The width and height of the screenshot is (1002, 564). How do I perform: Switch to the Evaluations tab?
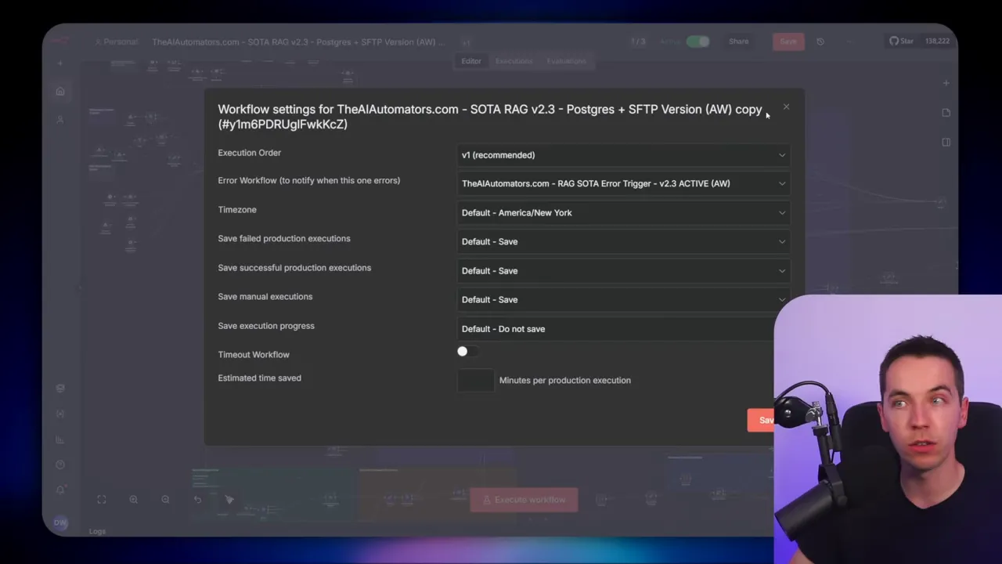[x=566, y=61]
